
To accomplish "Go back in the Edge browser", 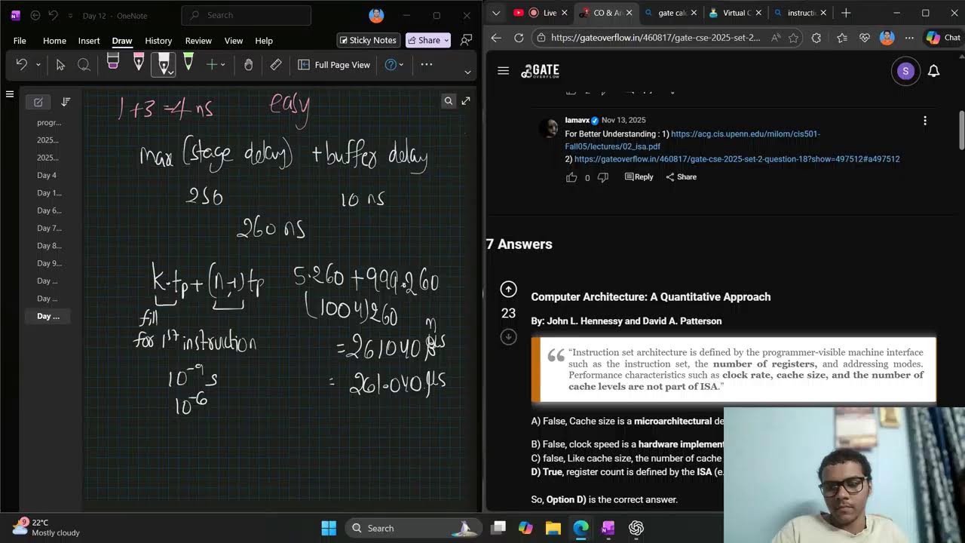I will 496,38.
